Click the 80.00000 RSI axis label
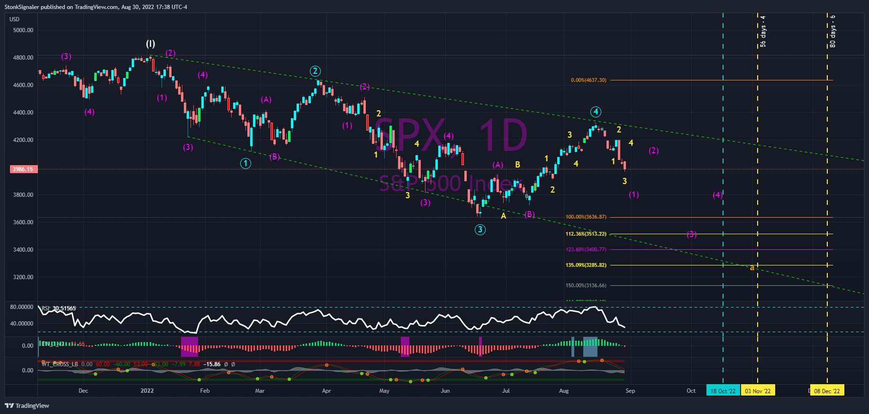Image resolution: width=869 pixels, height=414 pixels. click(22, 307)
